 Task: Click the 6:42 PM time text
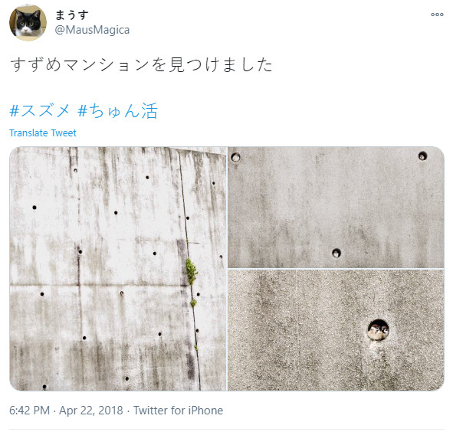(x=29, y=411)
